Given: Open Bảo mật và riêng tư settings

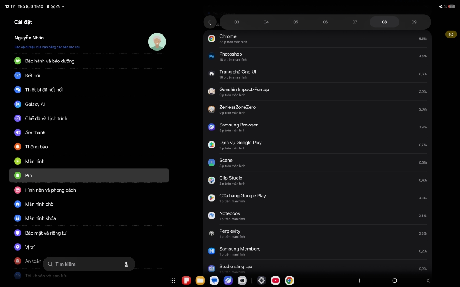Looking at the screenshot, I should click(x=89, y=233).
